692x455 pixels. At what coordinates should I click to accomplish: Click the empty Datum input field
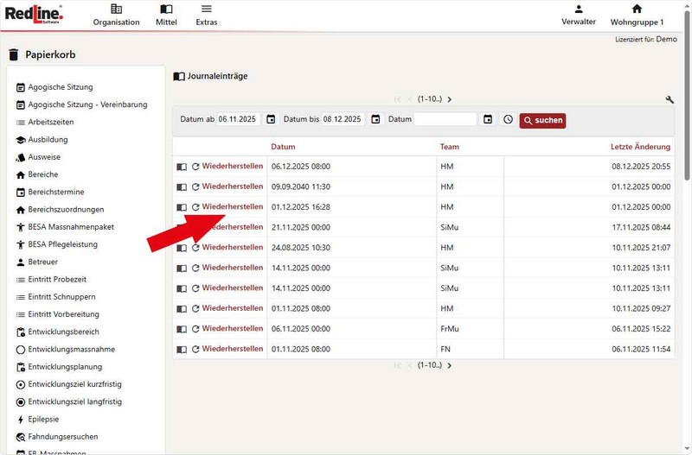tap(445, 119)
